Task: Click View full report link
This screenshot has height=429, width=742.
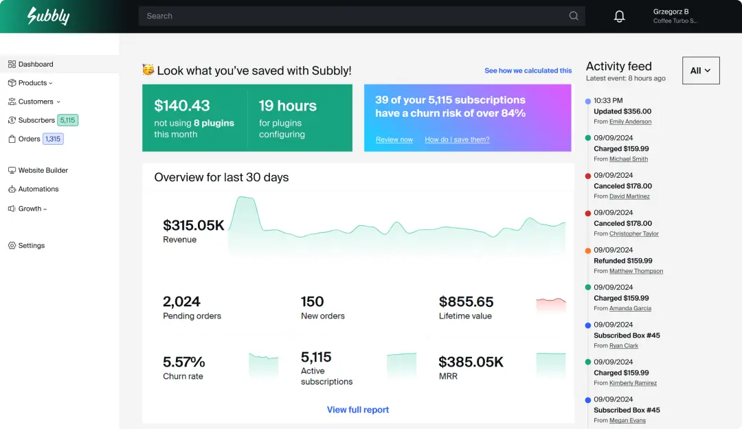Action: (357, 410)
